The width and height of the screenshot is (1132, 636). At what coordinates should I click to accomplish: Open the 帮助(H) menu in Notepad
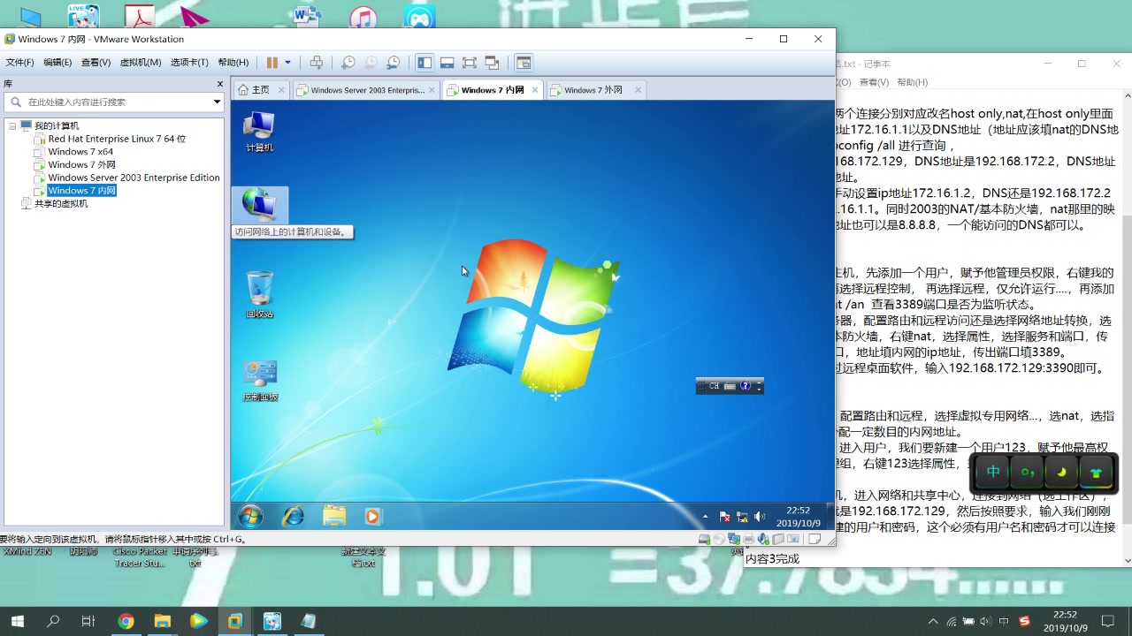[x=913, y=82]
